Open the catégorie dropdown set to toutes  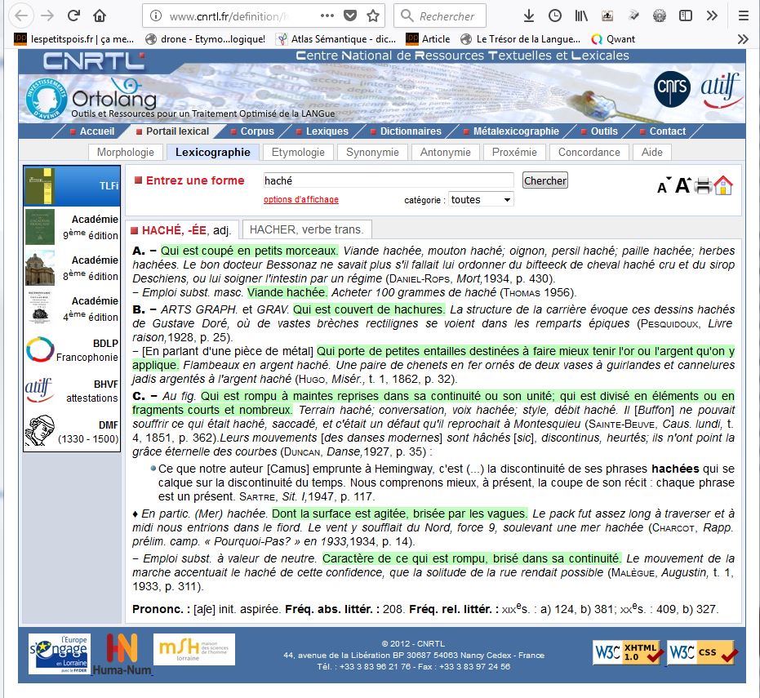[x=481, y=199]
